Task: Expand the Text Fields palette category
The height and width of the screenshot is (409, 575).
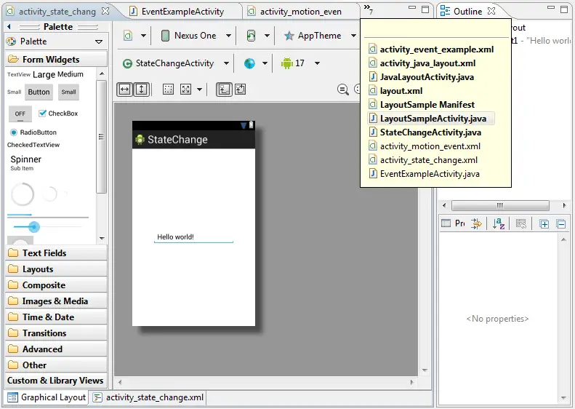Action: coord(44,253)
